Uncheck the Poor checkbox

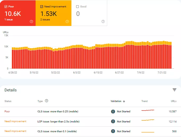(6, 7)
